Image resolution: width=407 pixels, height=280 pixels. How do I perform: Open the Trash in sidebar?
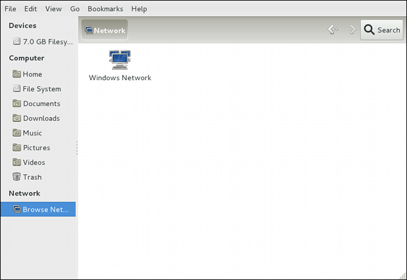click(32, 177)
